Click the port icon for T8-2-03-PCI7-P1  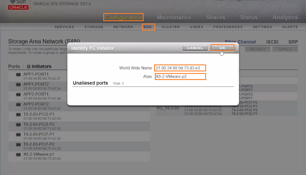pos(18,134)
